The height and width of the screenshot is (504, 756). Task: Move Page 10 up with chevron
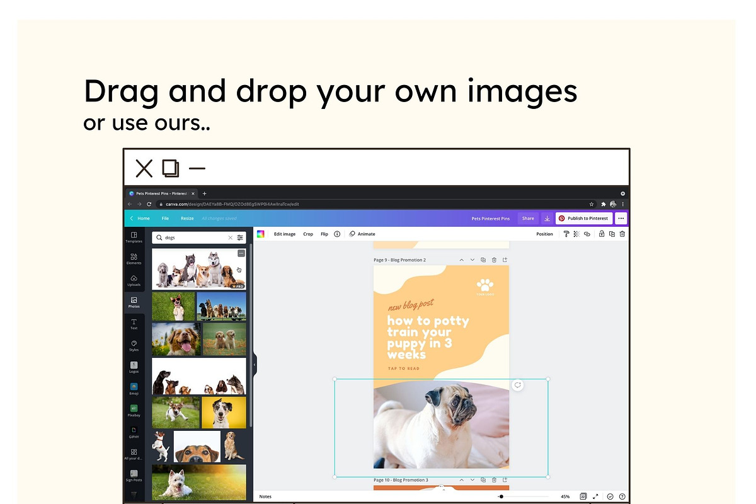461,480
